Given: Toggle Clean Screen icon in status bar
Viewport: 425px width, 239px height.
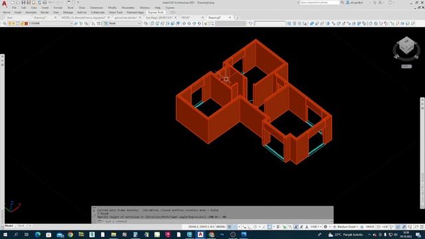Looking at the screenshot, I should 416,227.
